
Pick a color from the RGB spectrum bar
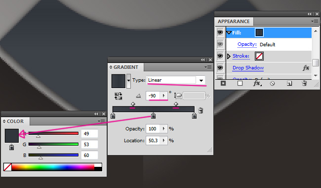click(53, 167)
